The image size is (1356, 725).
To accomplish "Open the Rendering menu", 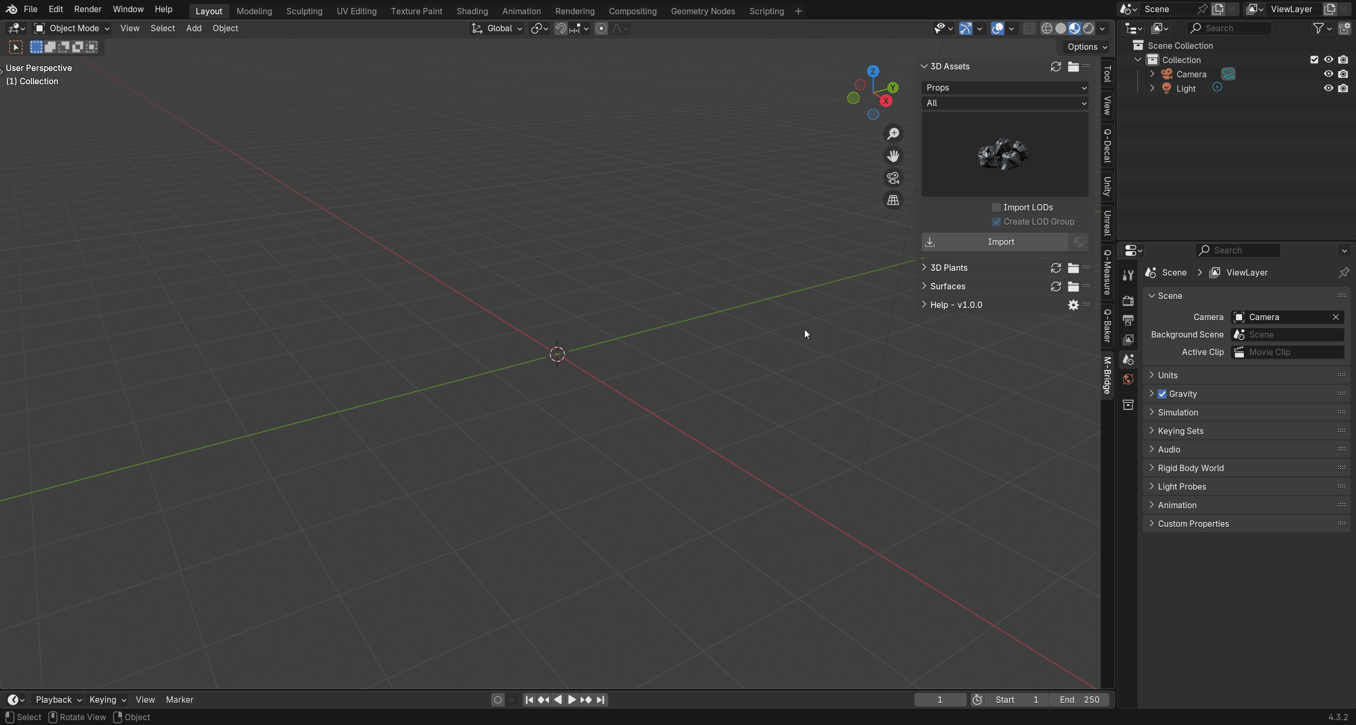I will (x=575, y=11).
